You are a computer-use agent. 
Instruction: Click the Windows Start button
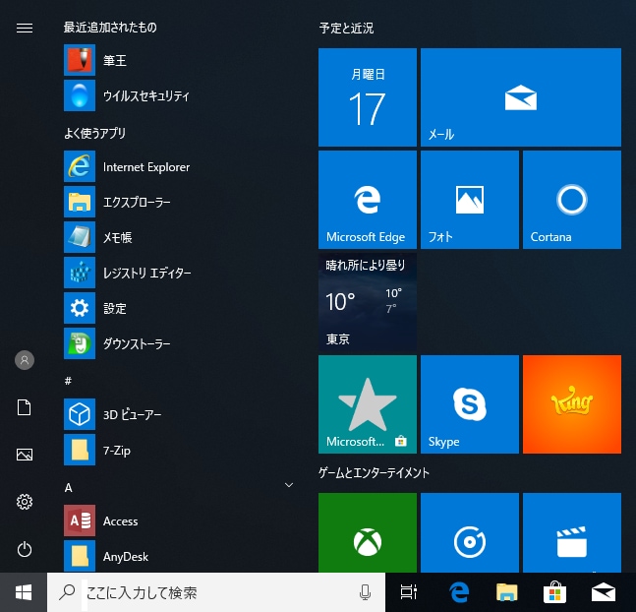tap(24, 592)
